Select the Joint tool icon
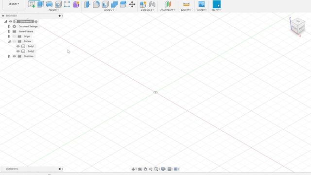The width and height of the screenshot is (311, 175). pos(152,4)
